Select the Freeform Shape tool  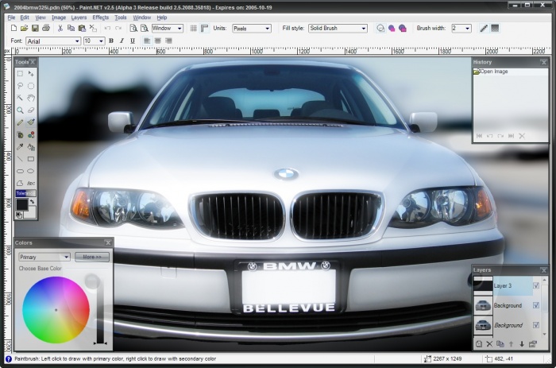pos(20,183)
